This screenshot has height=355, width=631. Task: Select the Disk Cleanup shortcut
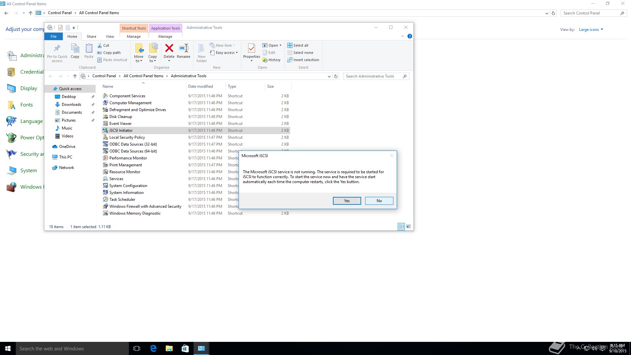121,117
